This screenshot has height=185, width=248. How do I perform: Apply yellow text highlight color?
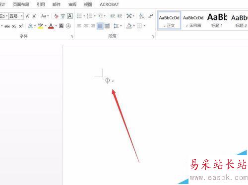(x=41, y=26)
